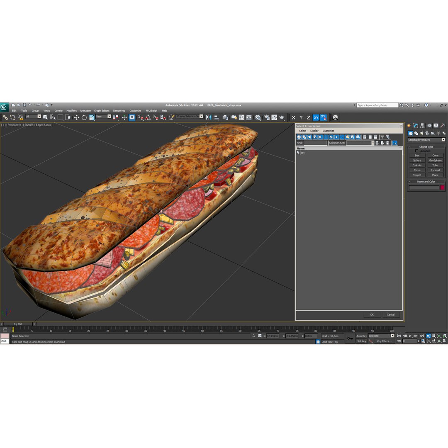Image resolution: width=448 pixels, height=448 pixels.
Task: Open the Display panel tab
Action: pos(436,125)
